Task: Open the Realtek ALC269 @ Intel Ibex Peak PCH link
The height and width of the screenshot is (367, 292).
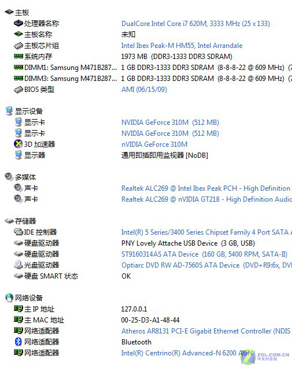Action: click(206, 188)
